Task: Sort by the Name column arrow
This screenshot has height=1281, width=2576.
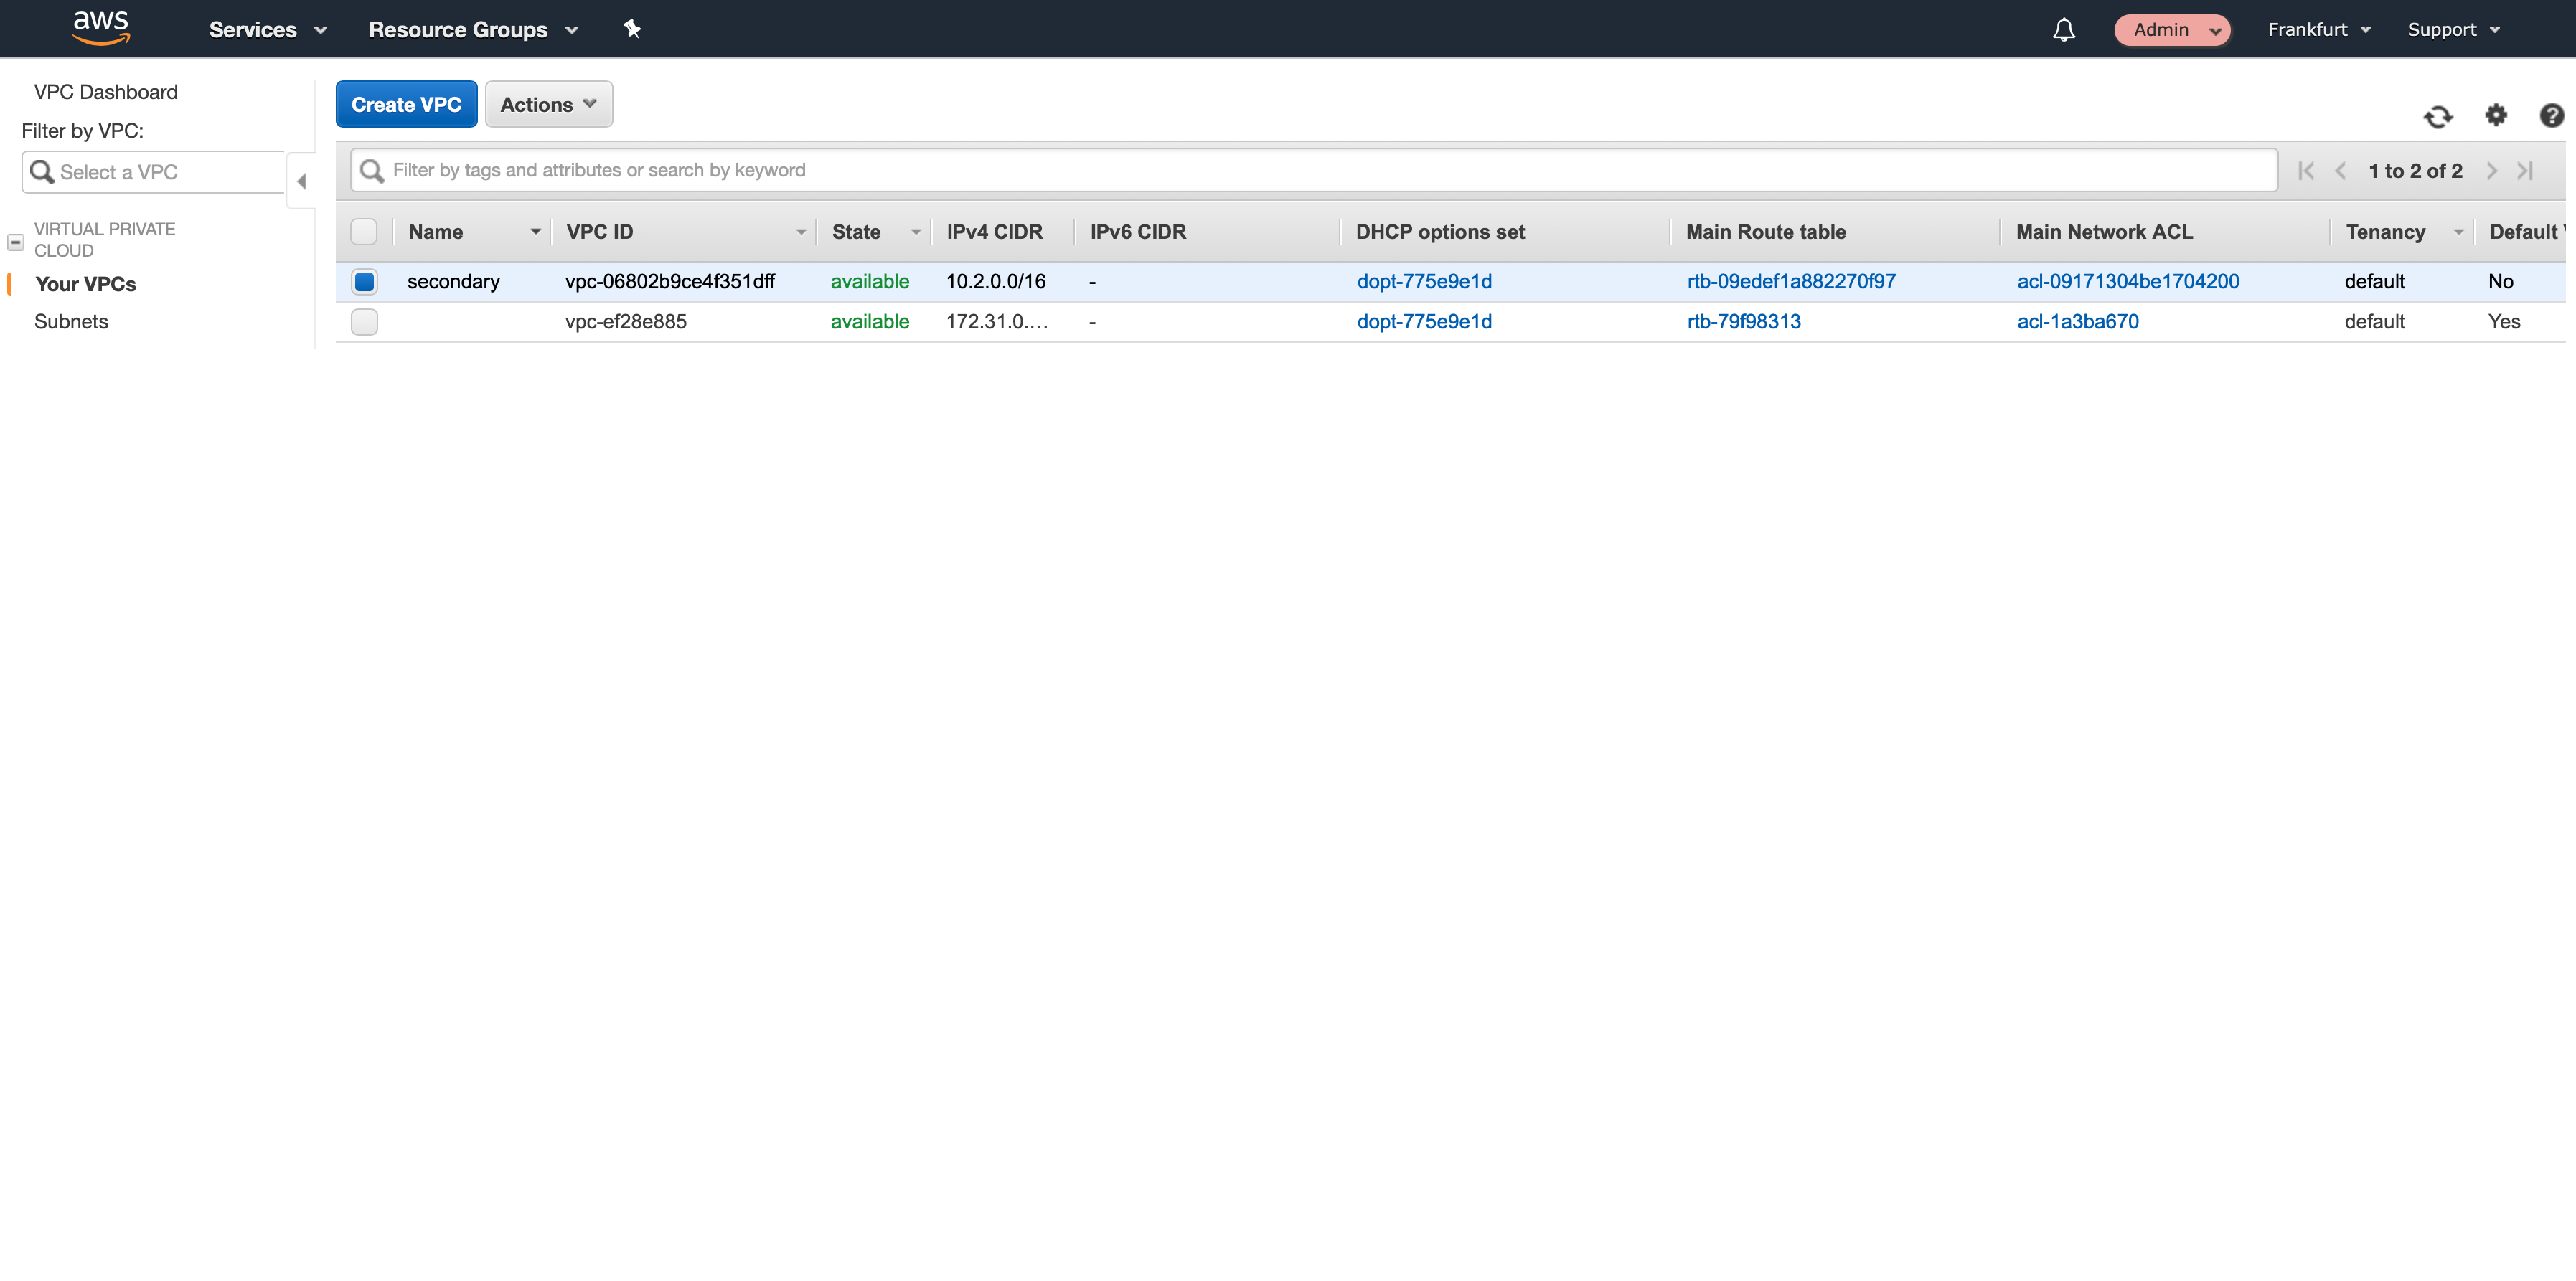Action: coord(535,232)
